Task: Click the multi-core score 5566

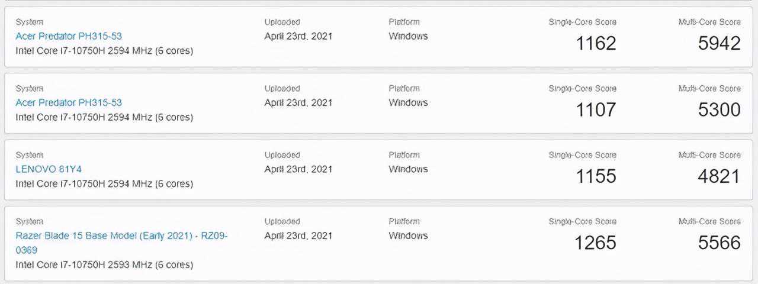Action: pyautogui.click(x=719, y=243)
